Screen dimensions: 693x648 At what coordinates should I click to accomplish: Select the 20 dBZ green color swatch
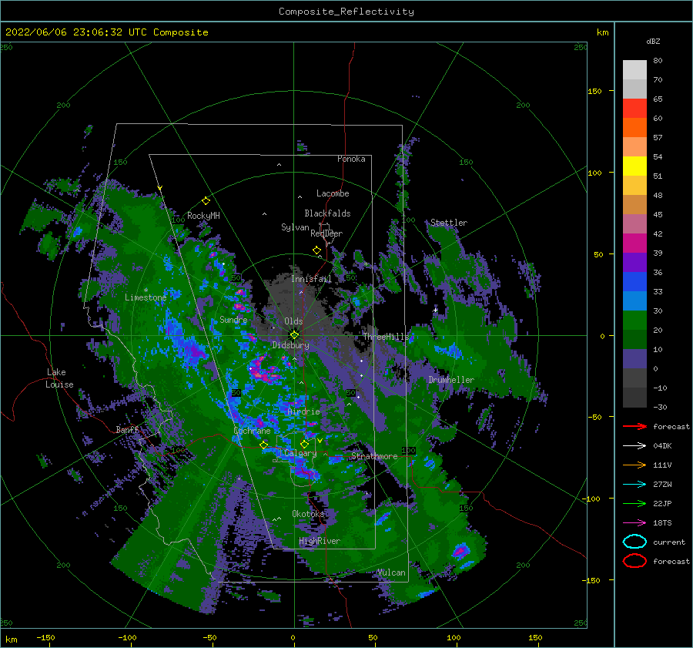tap(634, 321)
